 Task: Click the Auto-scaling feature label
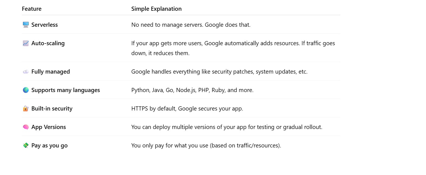[48, 43]
